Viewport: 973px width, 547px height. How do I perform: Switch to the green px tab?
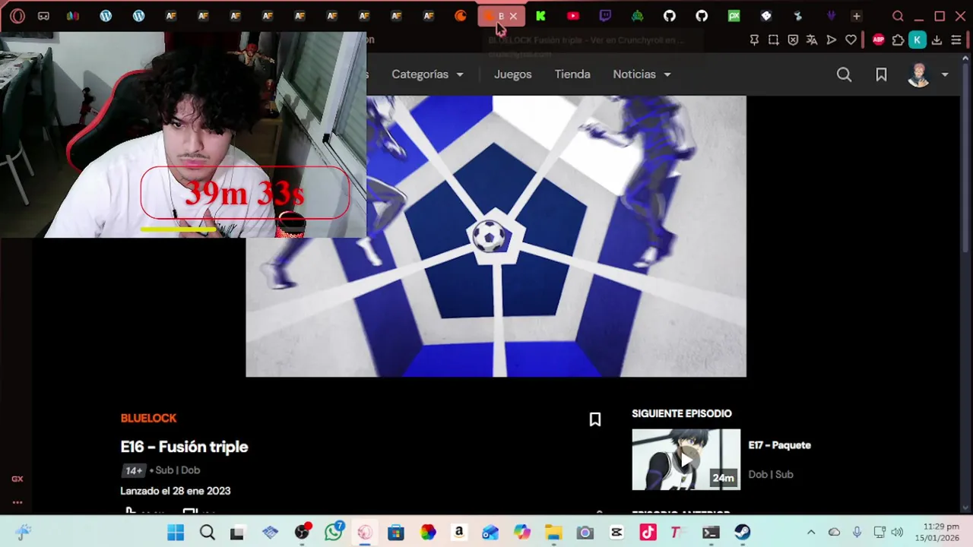[734, 16]
